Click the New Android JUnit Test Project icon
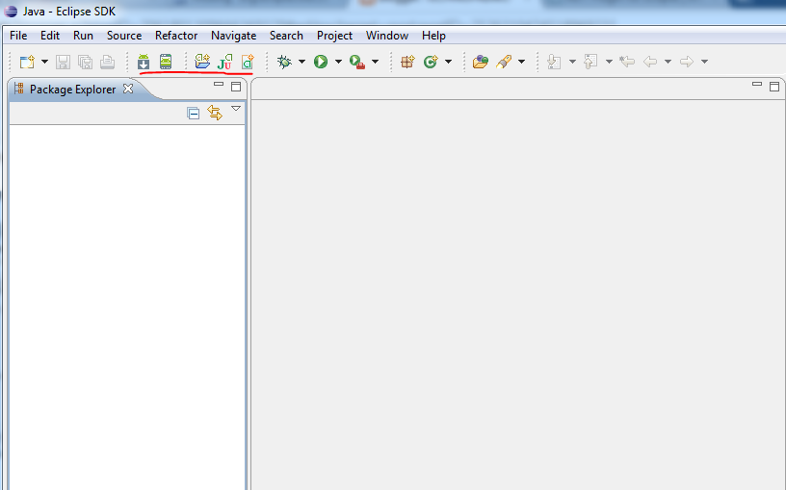Screen dimensions: 786x490 [224, 62]
